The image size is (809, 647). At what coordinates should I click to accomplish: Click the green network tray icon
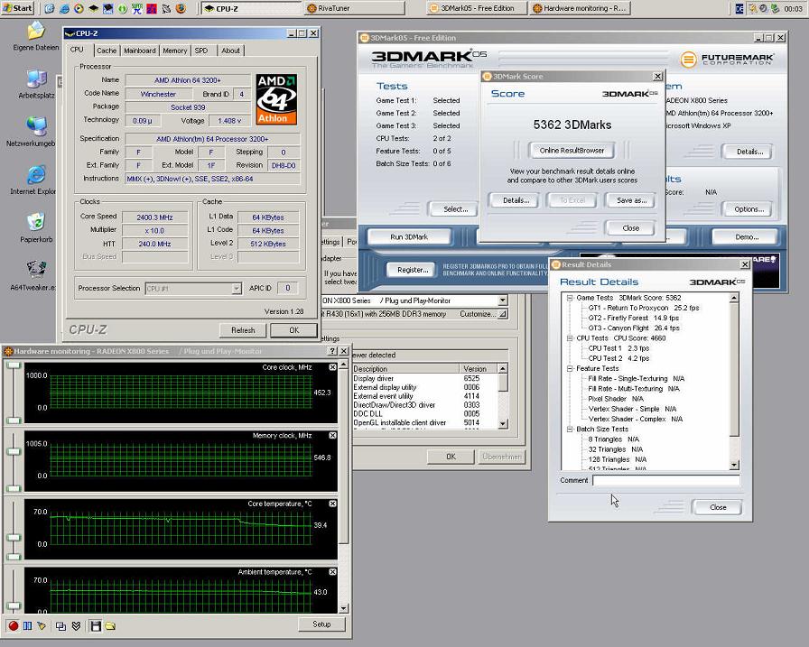[775, 8]
